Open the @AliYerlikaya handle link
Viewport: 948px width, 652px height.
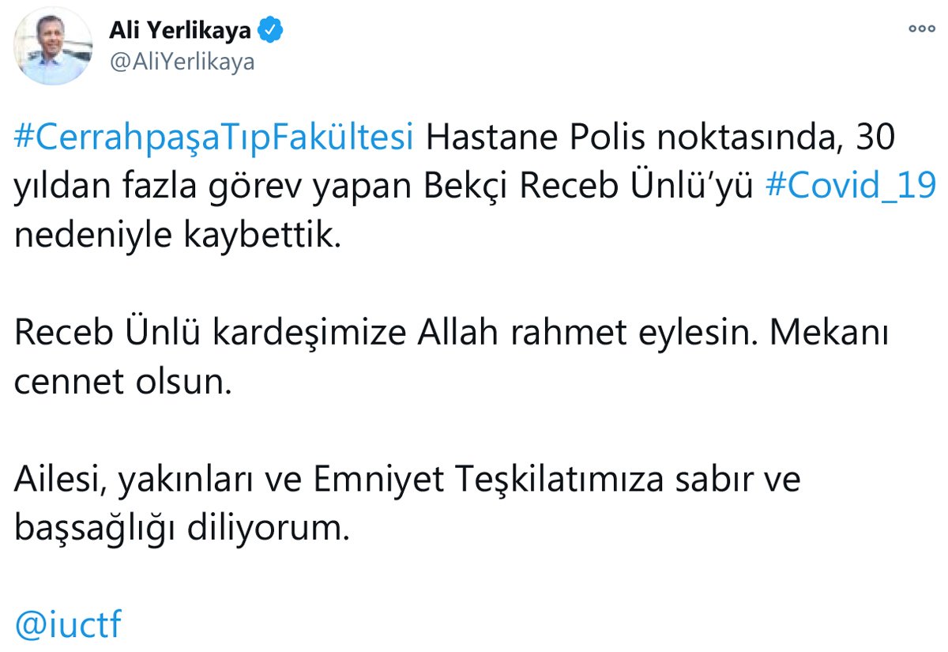(x=182, y=62)
